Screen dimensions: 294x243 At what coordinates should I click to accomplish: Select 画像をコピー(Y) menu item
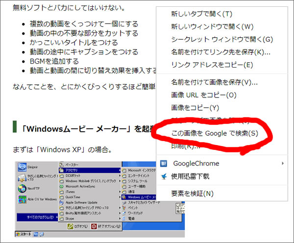point(195,107)
